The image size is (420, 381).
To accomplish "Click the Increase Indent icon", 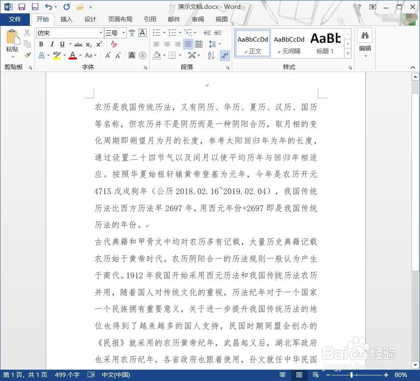I will (218, 33).
